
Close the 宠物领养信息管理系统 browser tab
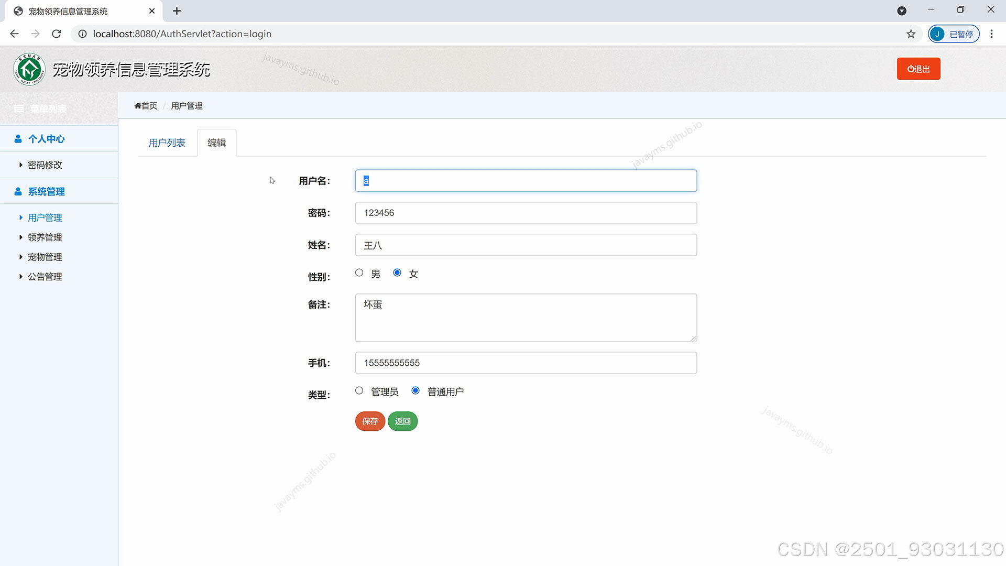[152, 11]
